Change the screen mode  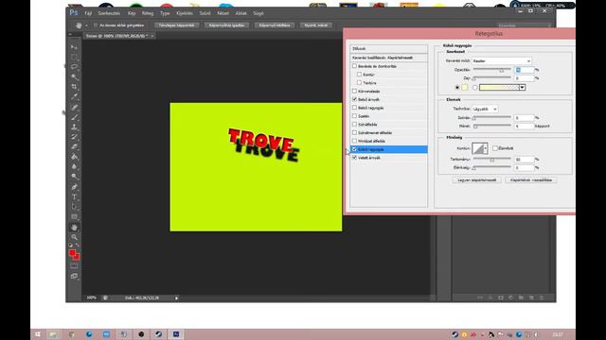pos(74,276)
